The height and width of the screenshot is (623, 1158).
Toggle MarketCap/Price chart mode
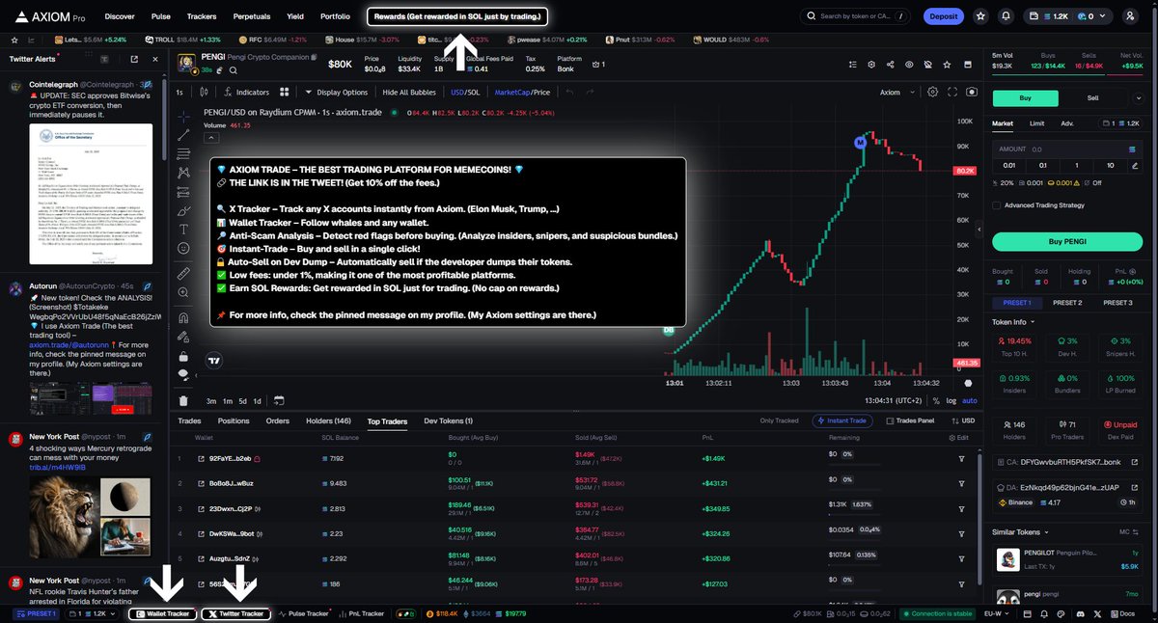[522, 93]
